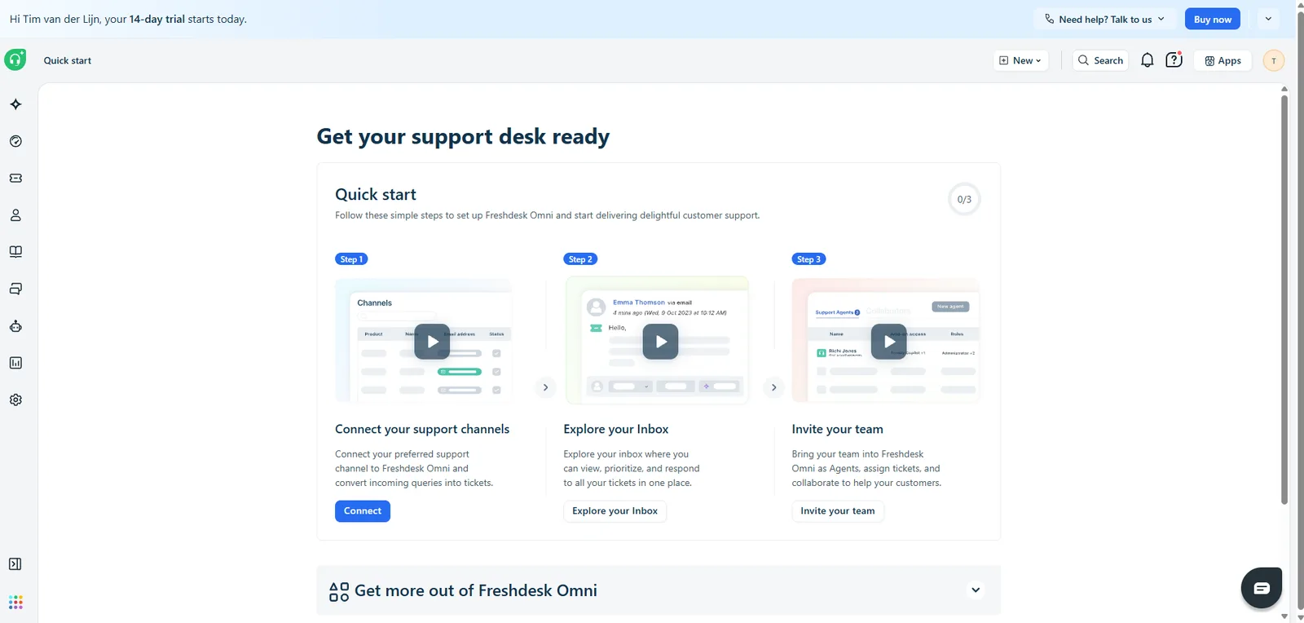This screenshot has height=623, width=1304.
Task: Open the Freshworks app switcher dots icon
Action: pyautogui.click(x=15, y=602)
